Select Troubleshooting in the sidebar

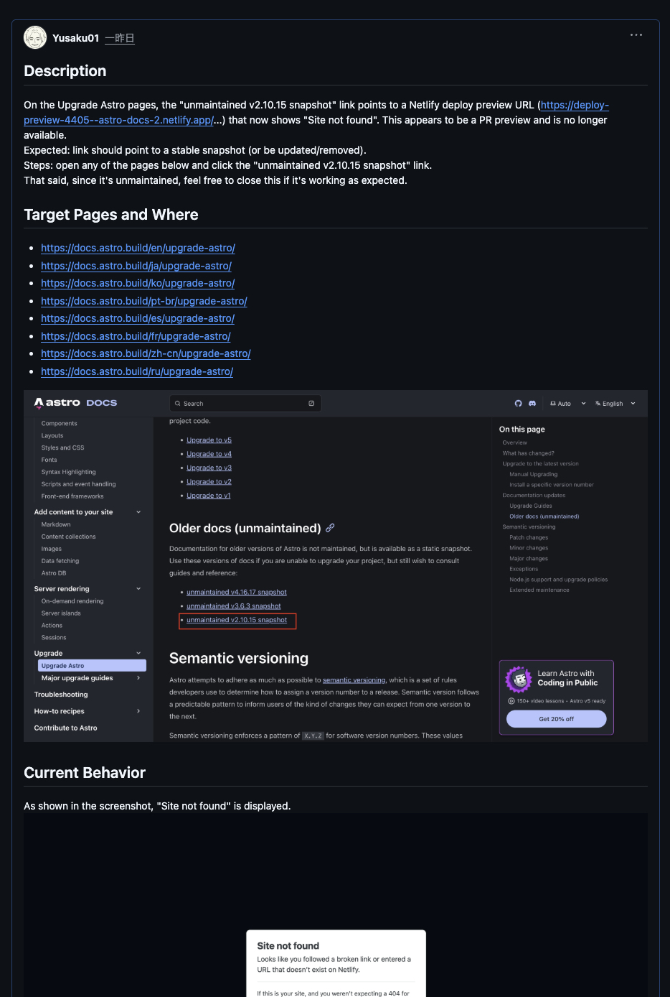61,695
